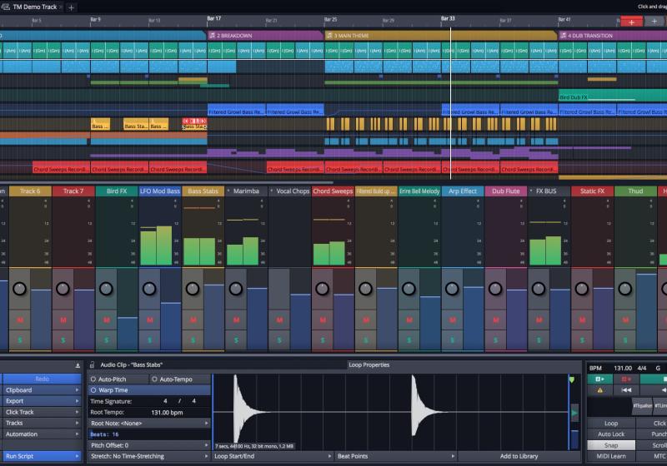Open the Beat Points menu

point(395,456)
